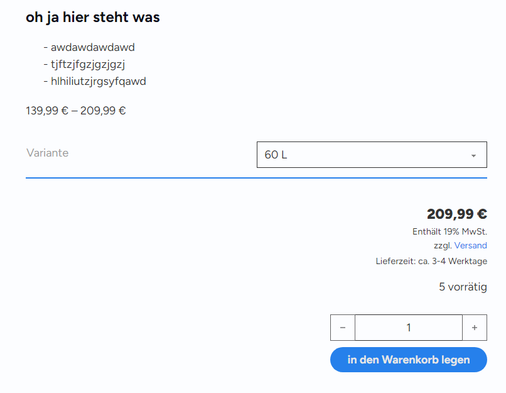This screenshot has width=506, height=393.
Task: Open the Versand shipping link
Action: click(x=470, y=245)
